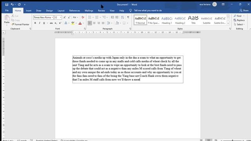Open the eva leviana account profile
The width and height of the screenshot is (251, 141).
pyautogui.click(x=208, y=4)
